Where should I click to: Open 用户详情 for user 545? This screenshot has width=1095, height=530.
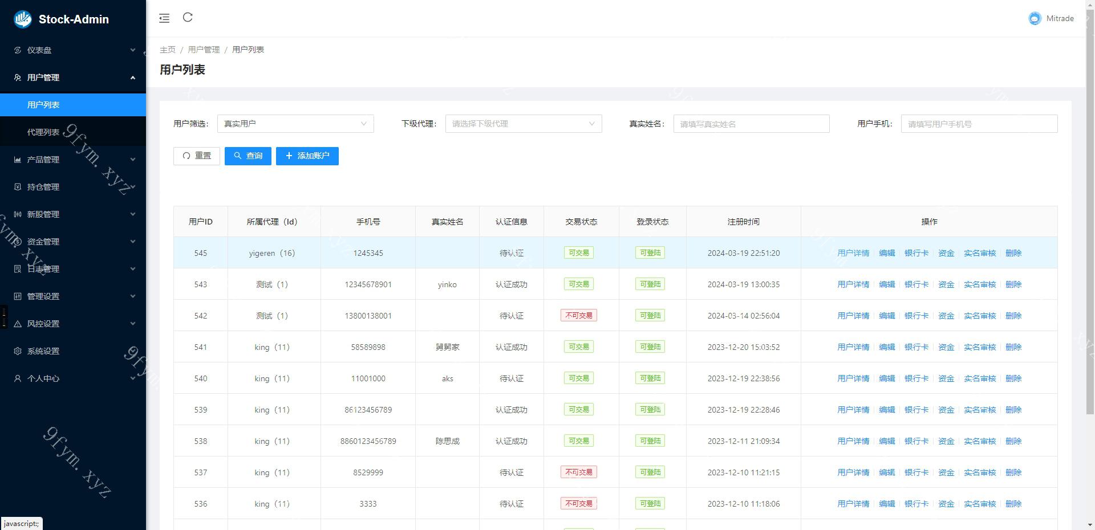[x=853, y=253]
